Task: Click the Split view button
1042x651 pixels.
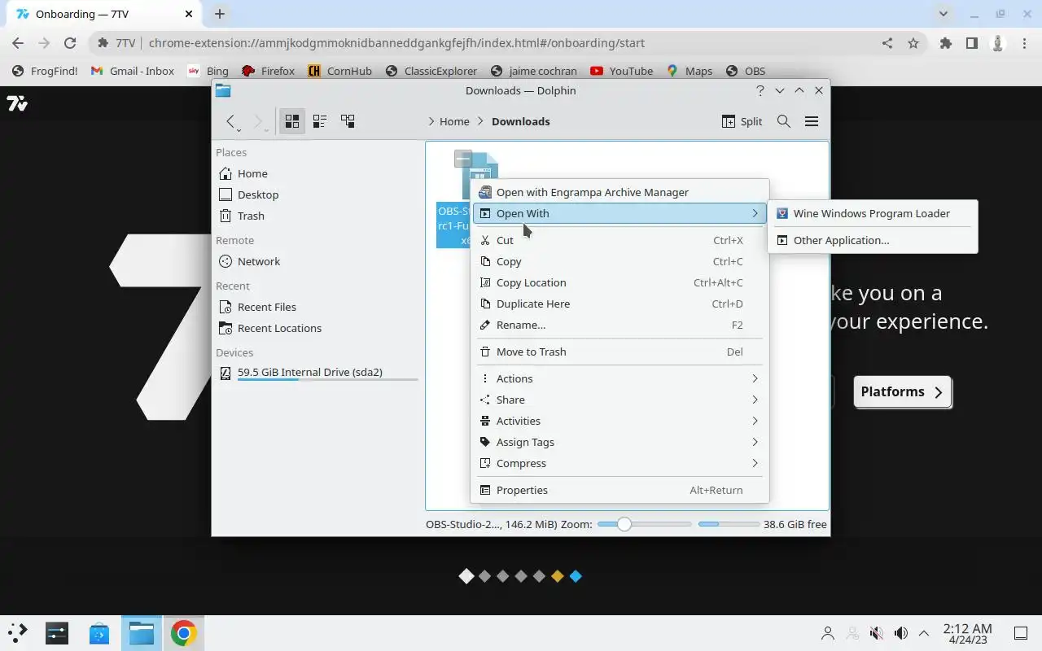Action: [x=742, y=121]
